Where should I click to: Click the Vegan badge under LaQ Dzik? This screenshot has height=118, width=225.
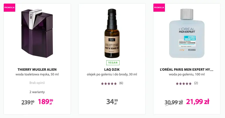113,63
